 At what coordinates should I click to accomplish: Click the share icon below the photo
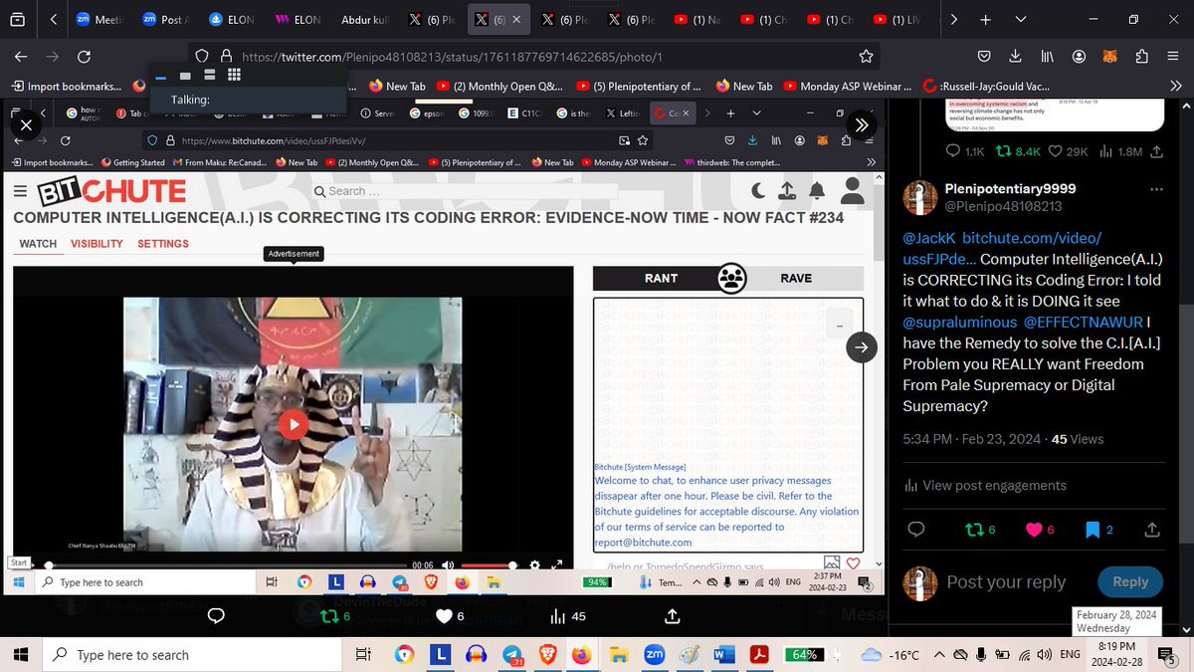click(672, 616)
